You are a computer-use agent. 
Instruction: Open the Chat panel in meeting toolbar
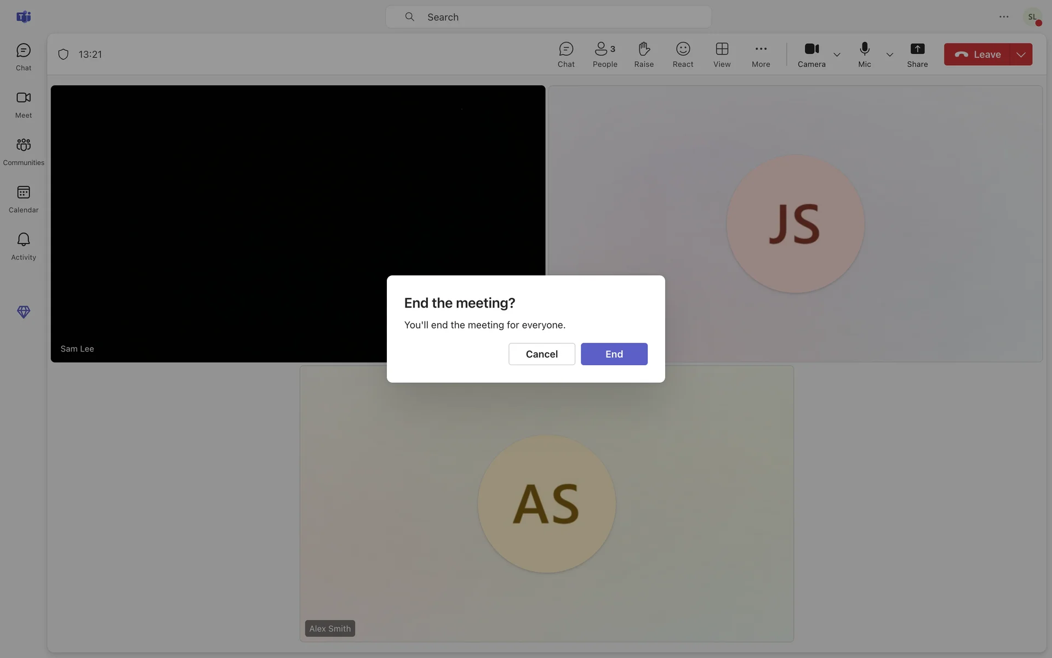click(x=566, y=54)
